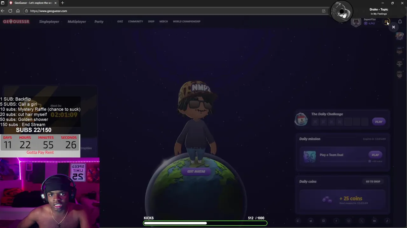The width and height of the screenshot is (407, 228).
Task: Open a new browser tab
Action: (62, 3)
